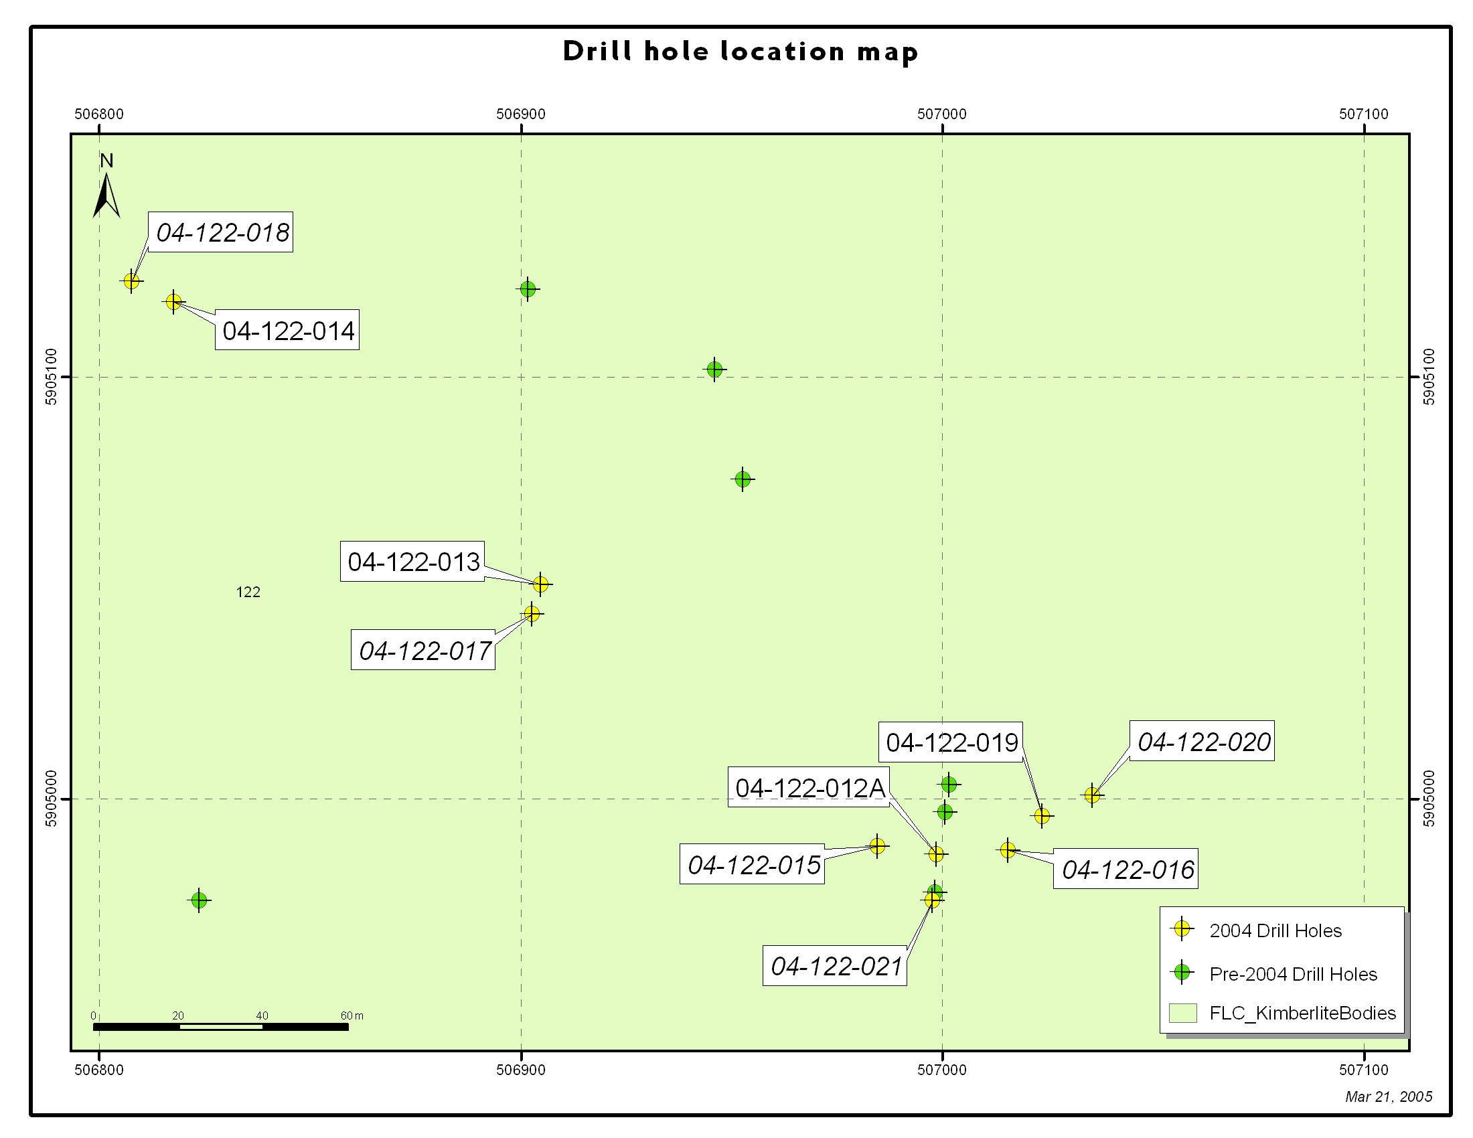Click the yellow drill hole marker for 04-122-018
1473x1138 pixels.
131,281
